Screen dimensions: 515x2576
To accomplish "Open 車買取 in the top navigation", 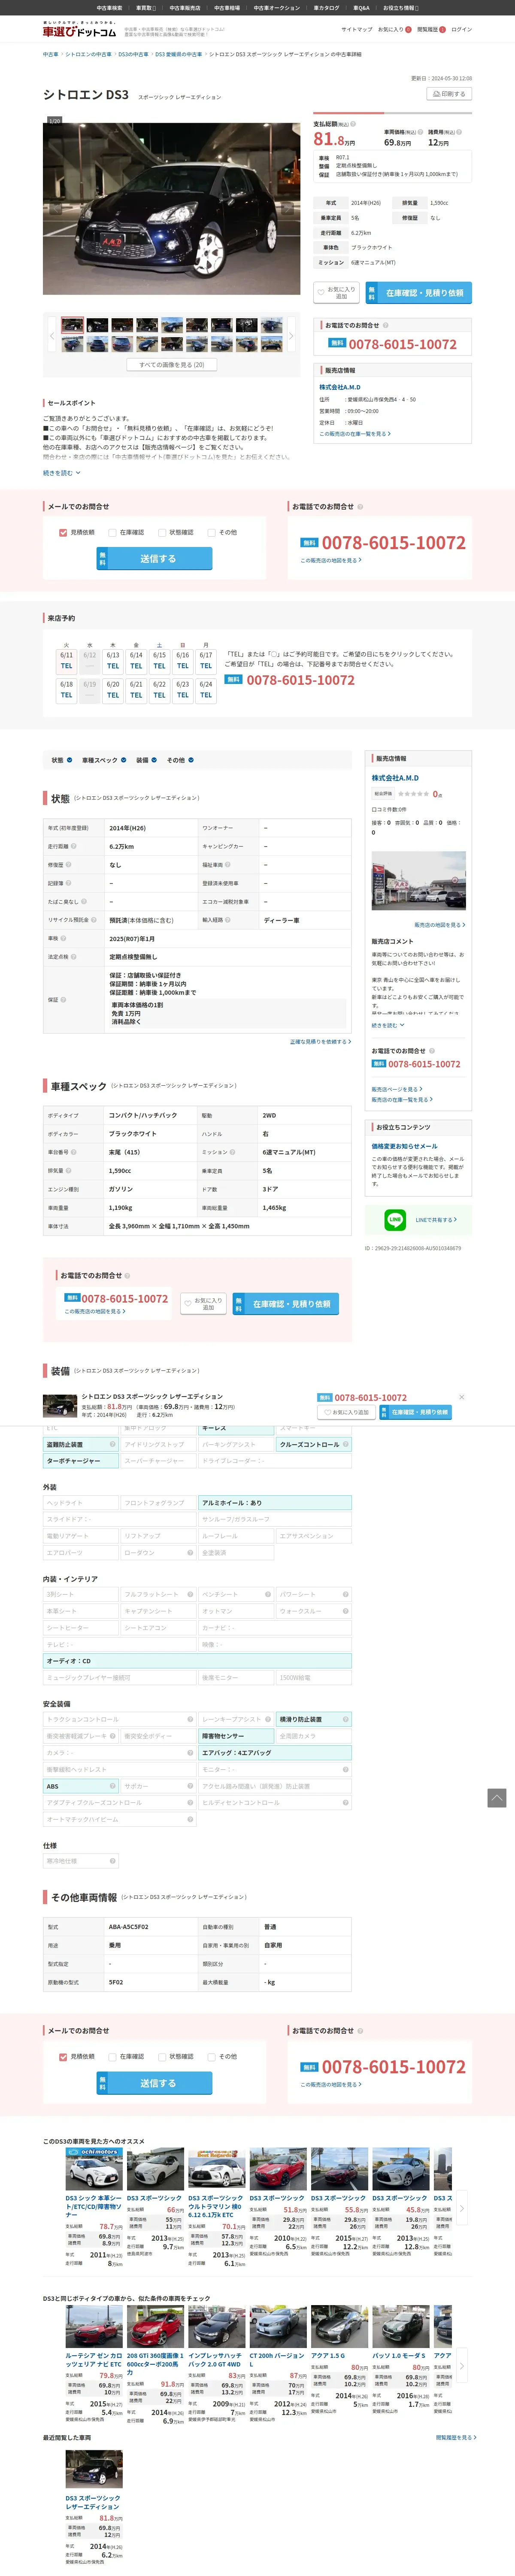I will pos(146,8).
